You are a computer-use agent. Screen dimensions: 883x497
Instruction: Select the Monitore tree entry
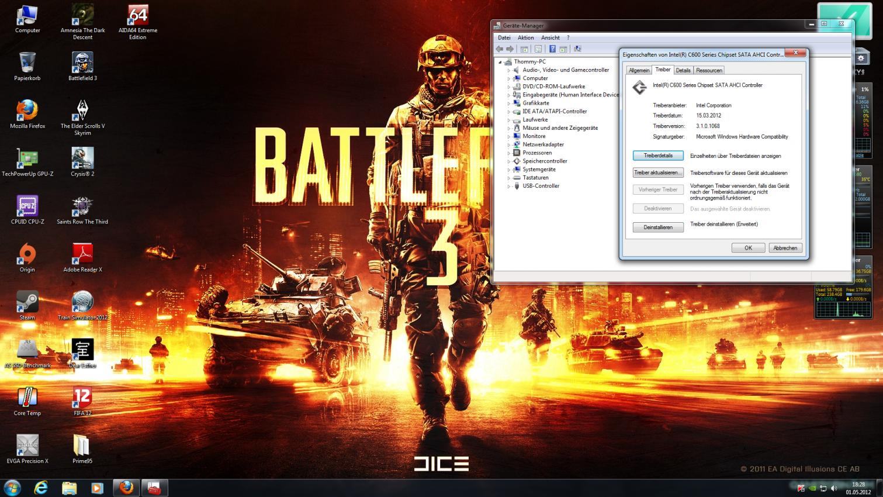534,136
